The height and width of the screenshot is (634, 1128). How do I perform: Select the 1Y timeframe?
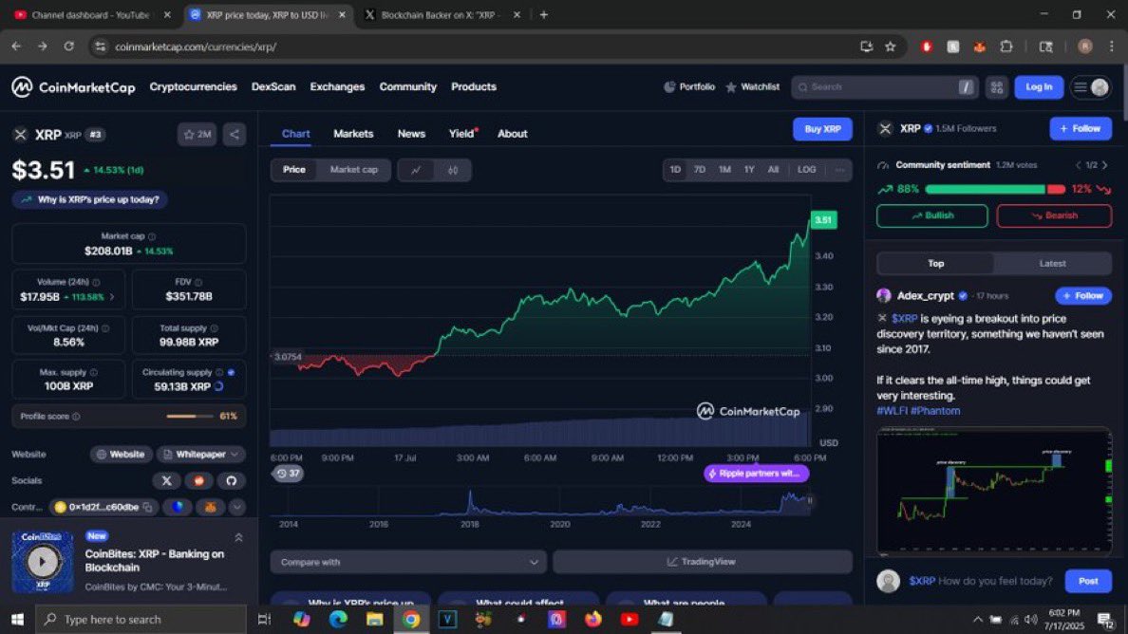tap(749, 169)
